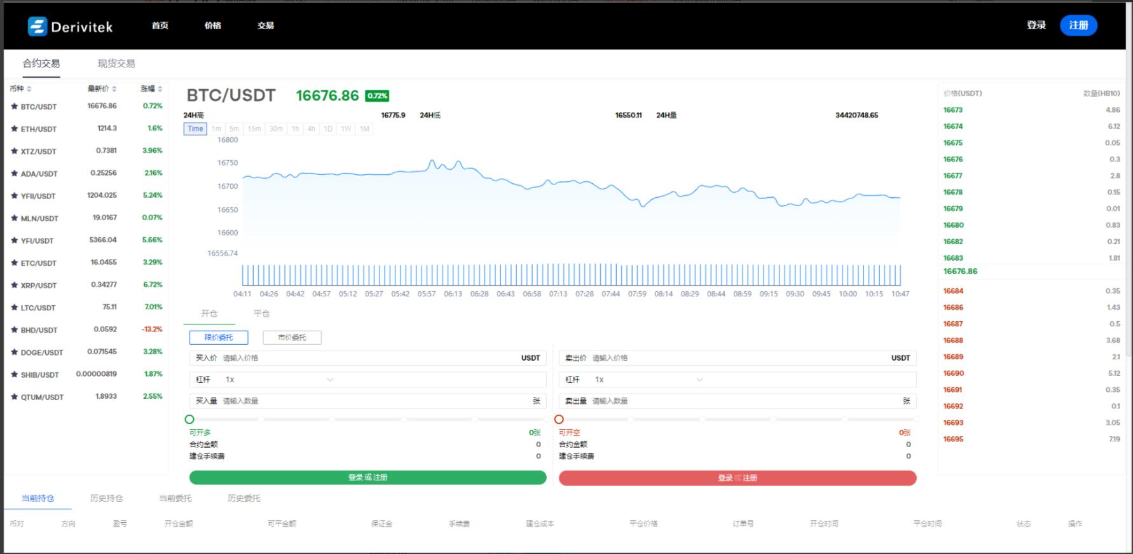Click the 买入价 price input field

click(369, 358)
